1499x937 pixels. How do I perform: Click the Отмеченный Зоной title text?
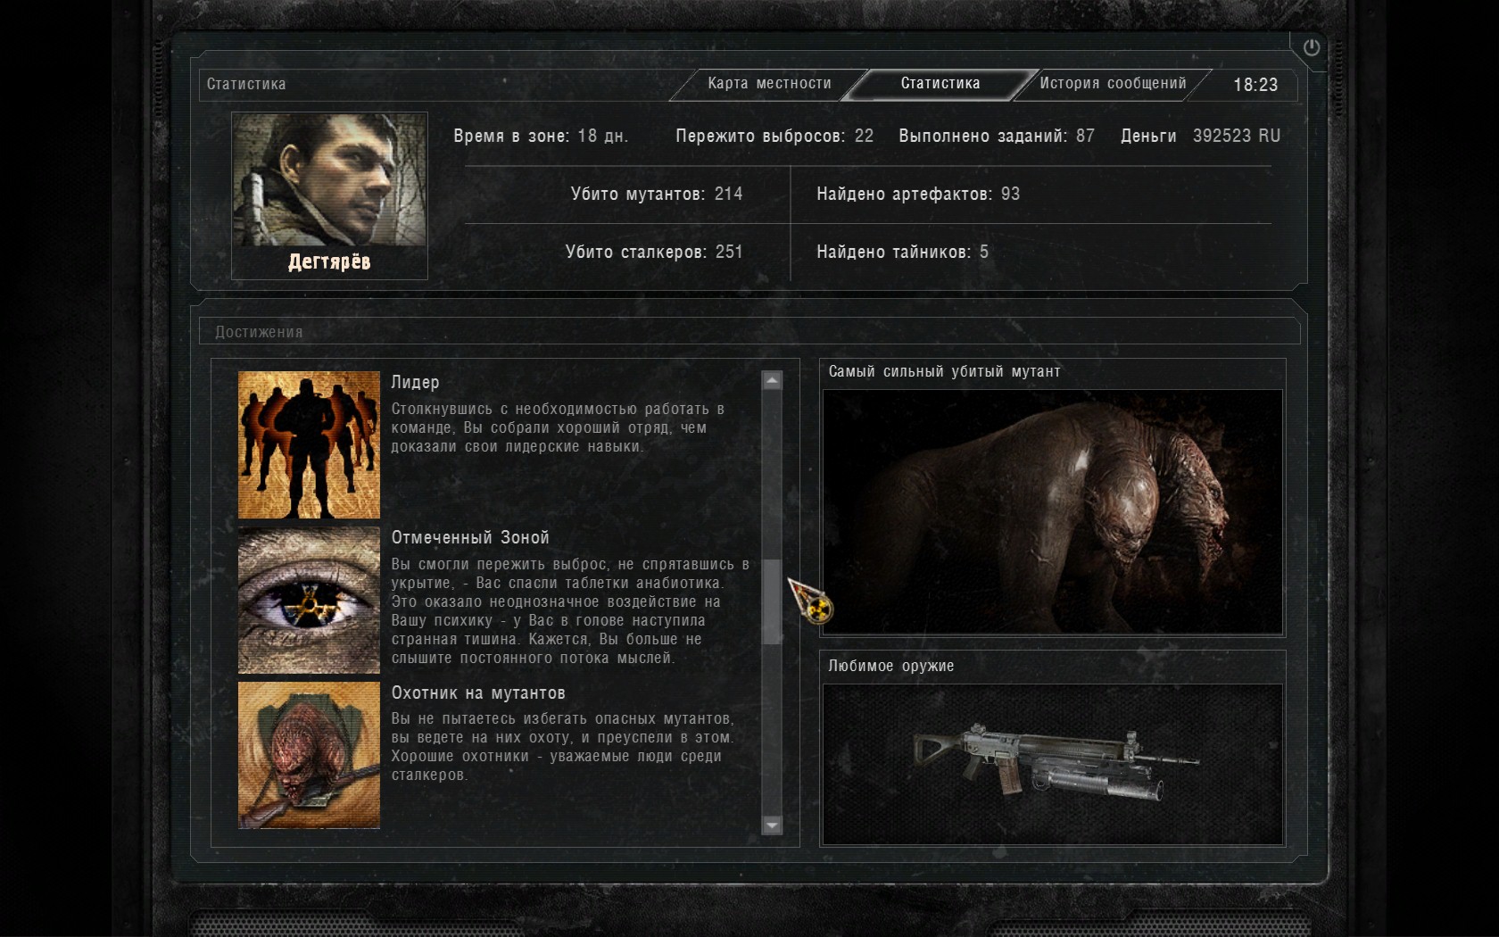(470, 538)
